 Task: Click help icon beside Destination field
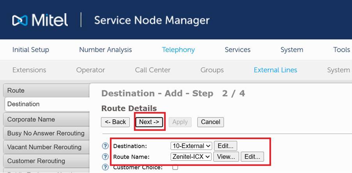tap(105, 146)
